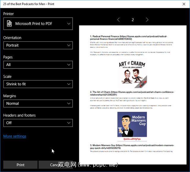Close the Print dialog window
Viewport: 190px width, 172px height.
(x=184, y=4)
